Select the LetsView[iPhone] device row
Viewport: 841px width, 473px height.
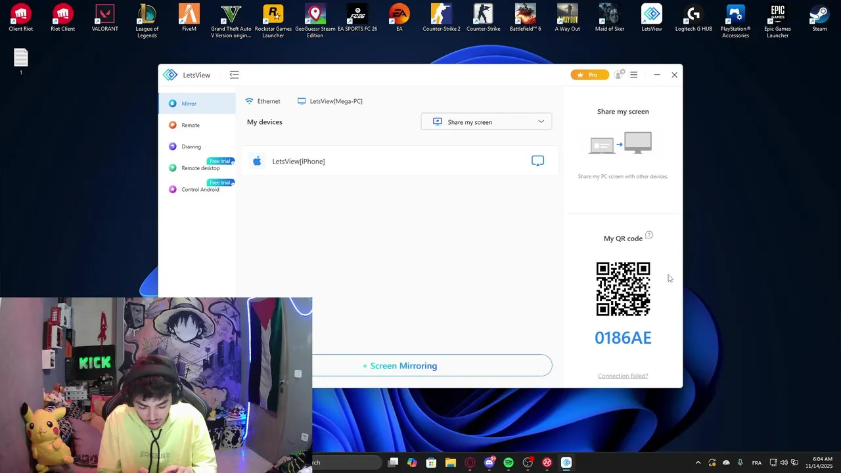pyautogui.click(x=399, y=161)
